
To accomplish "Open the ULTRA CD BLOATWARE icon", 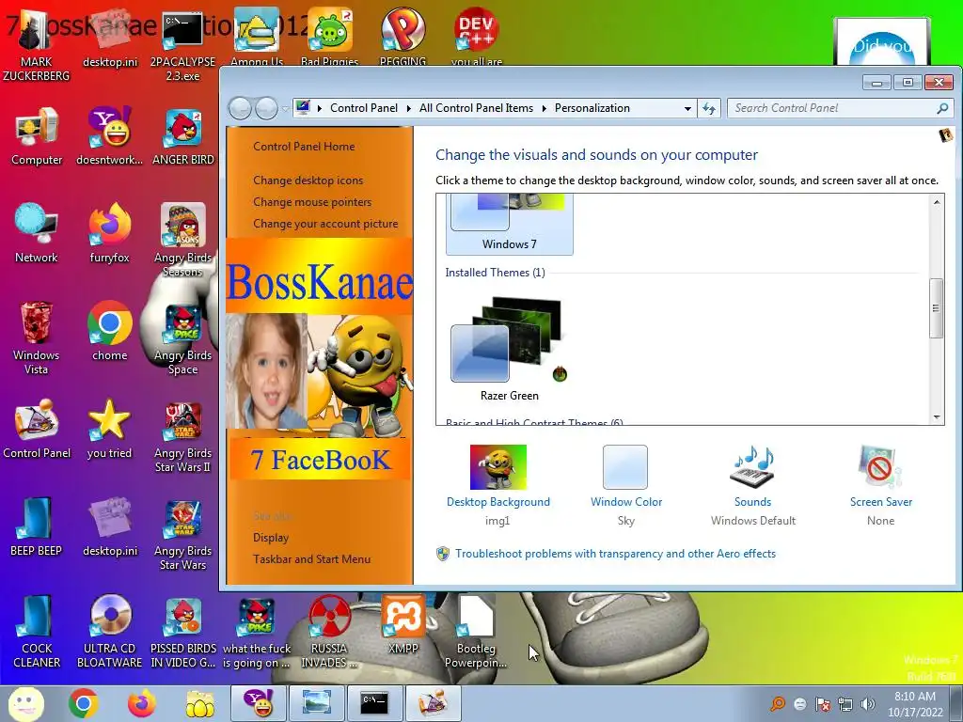I will click(x=109, y=631).
